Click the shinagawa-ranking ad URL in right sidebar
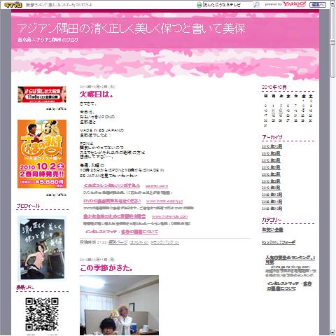This screenshot has height=336, width=336. click(290, 267)
